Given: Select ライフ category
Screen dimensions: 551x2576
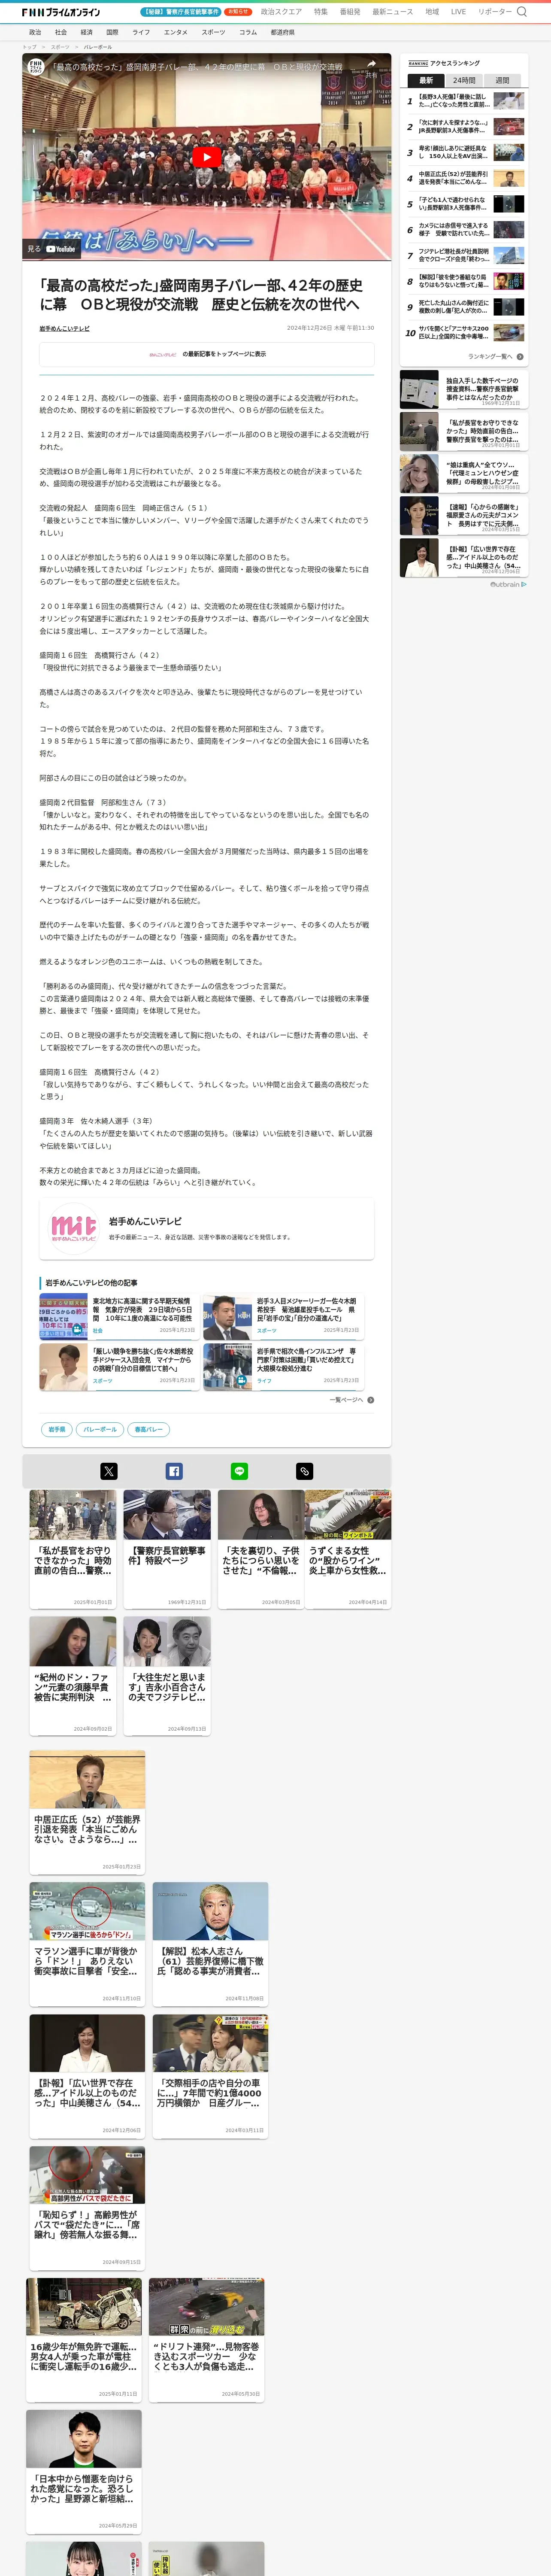Looking at the screenshot, I should point(141,32).
